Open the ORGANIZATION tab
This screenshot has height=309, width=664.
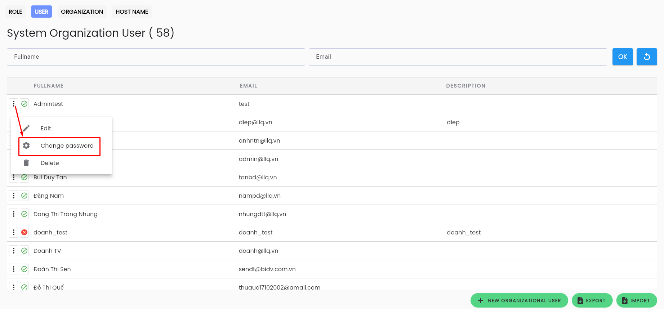(x=82, y=12)
